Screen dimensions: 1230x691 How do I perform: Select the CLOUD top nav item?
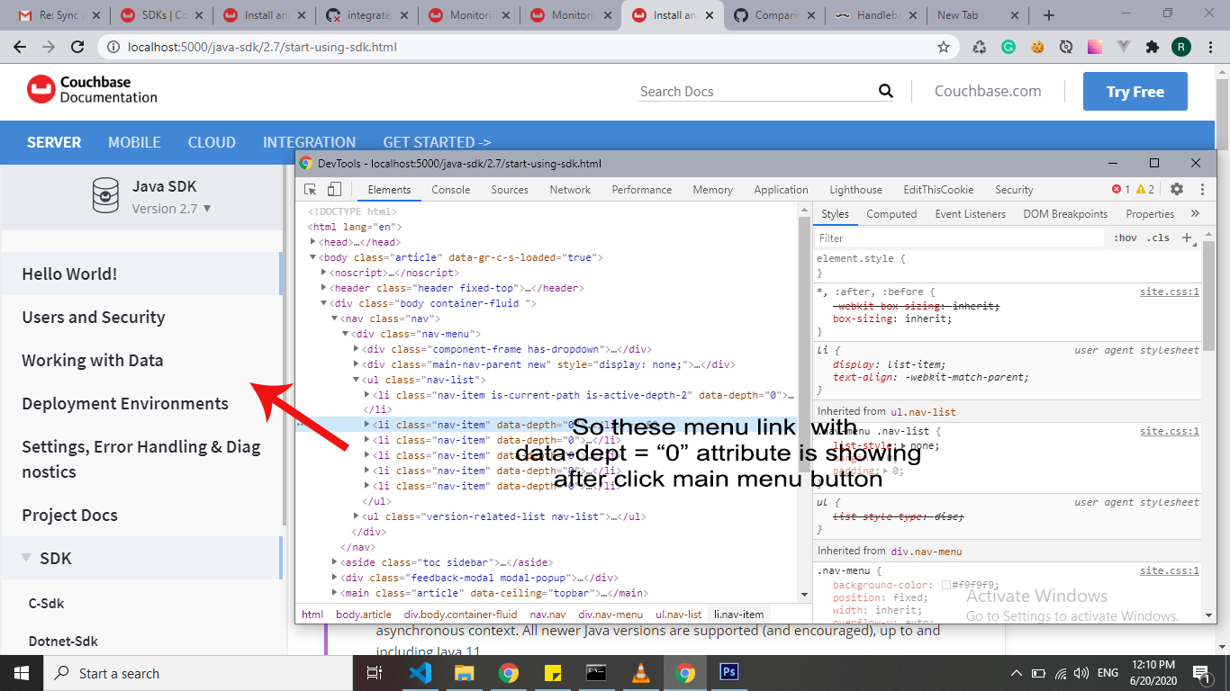pos(212,142)
